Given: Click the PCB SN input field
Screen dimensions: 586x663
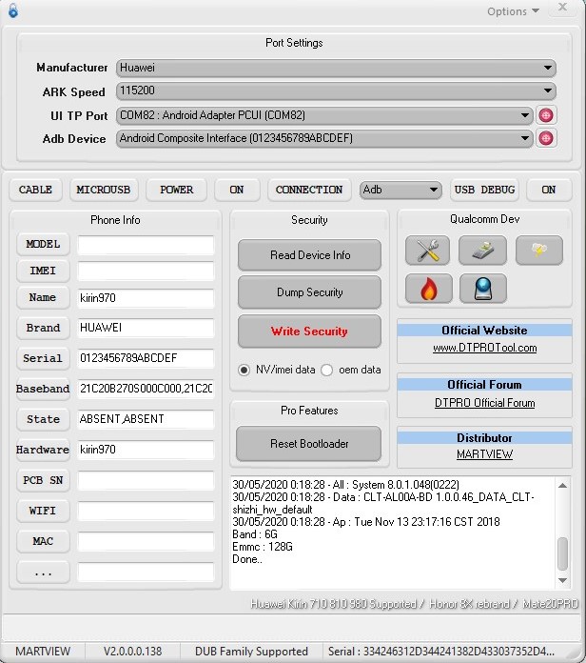Looking at the screenshot, I should point(146,481).
